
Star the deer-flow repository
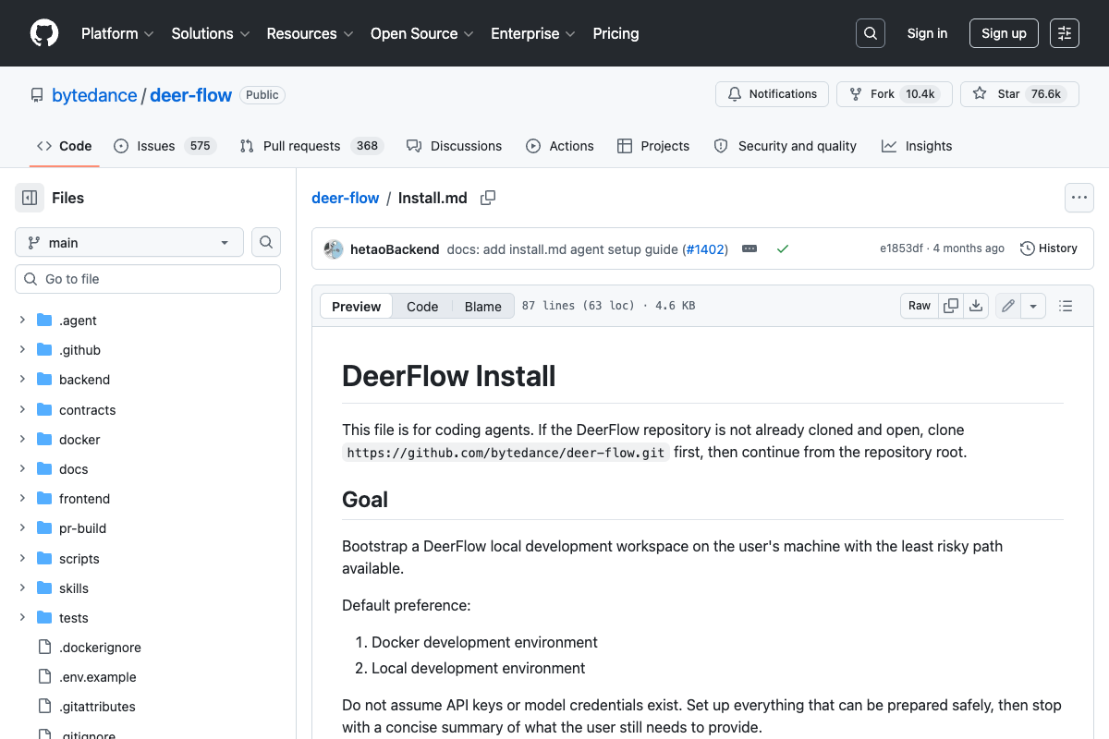(x=1019, y=94)
